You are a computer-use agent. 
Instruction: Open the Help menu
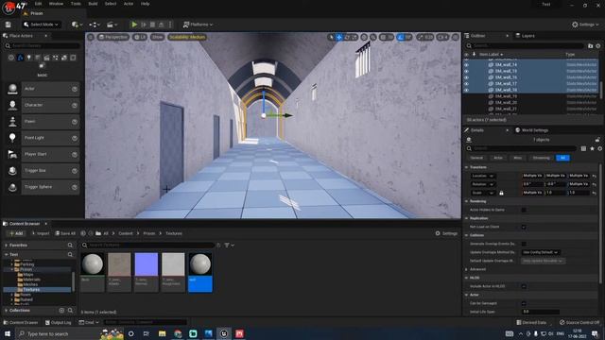[x=145, y=4]
